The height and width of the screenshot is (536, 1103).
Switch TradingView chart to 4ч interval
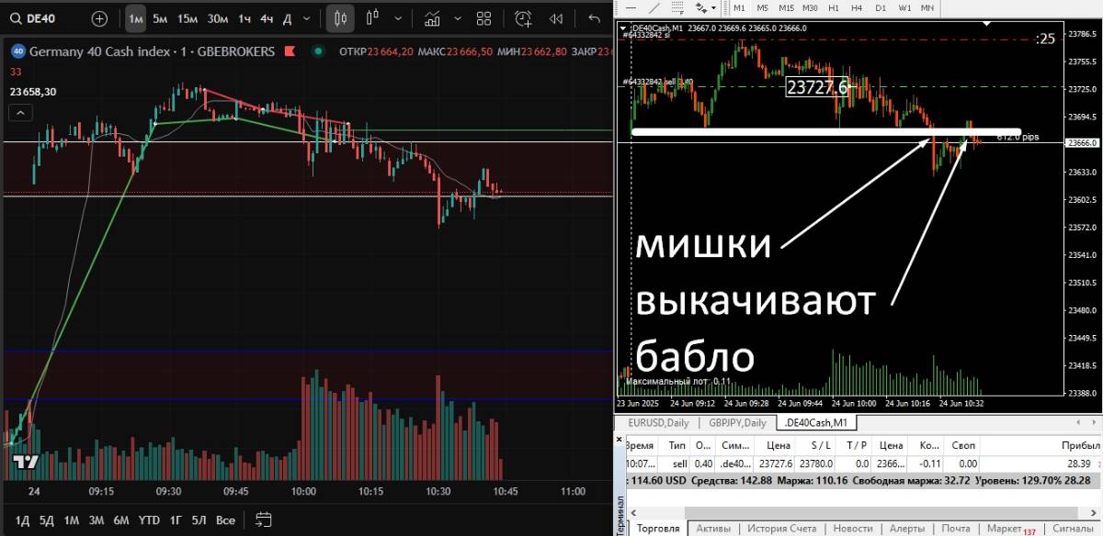[267, 18]
